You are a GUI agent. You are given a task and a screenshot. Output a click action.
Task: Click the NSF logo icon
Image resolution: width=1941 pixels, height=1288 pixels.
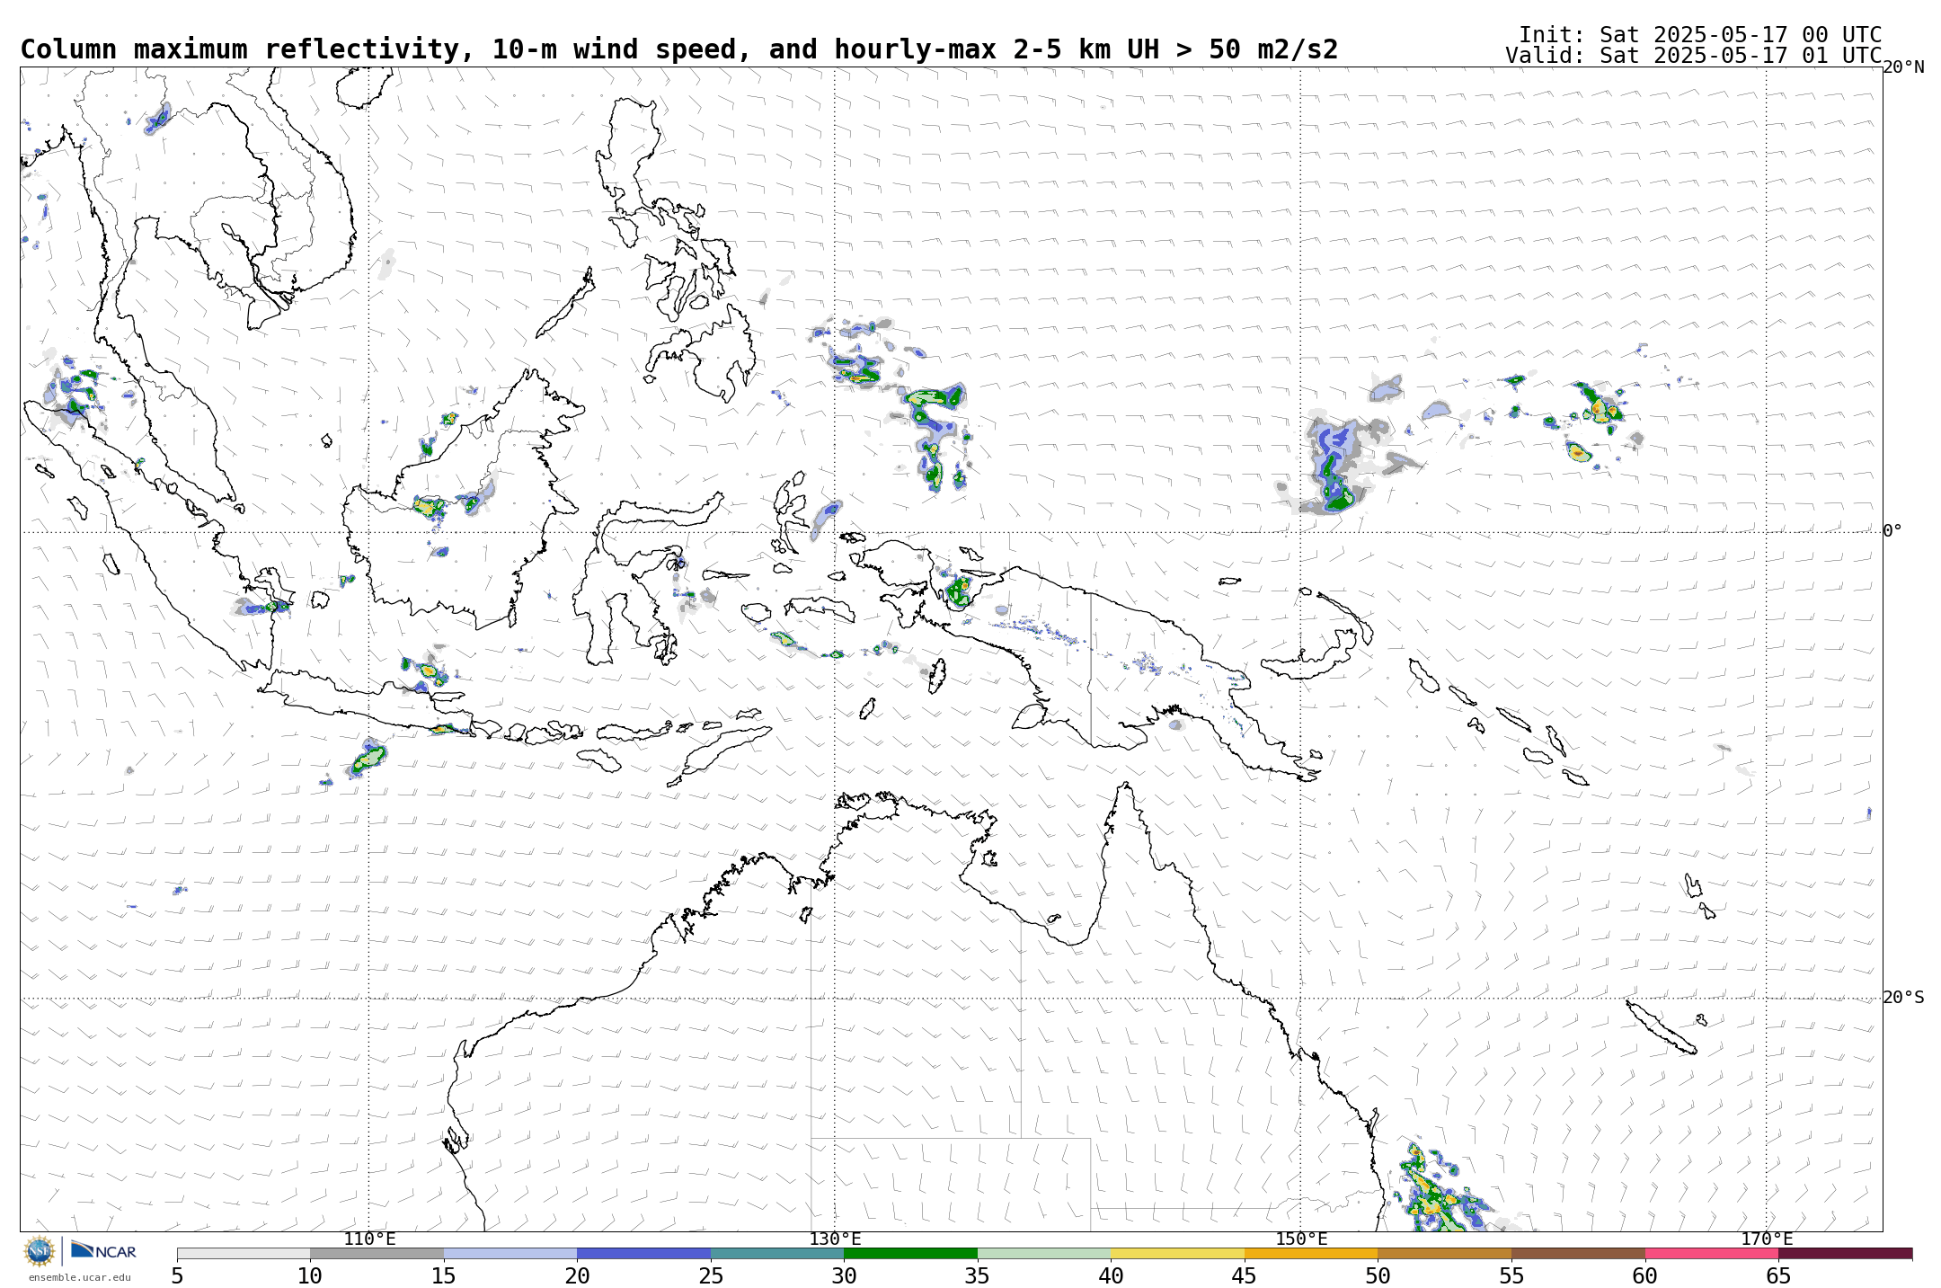tap(40, 1251)
